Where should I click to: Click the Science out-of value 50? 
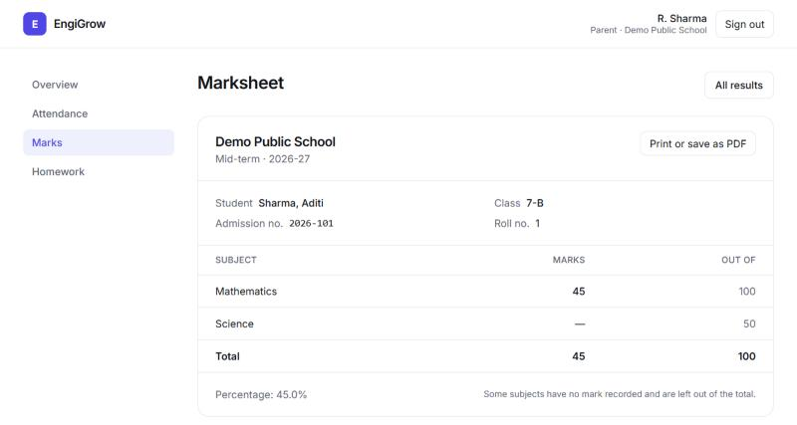(749, 323)
